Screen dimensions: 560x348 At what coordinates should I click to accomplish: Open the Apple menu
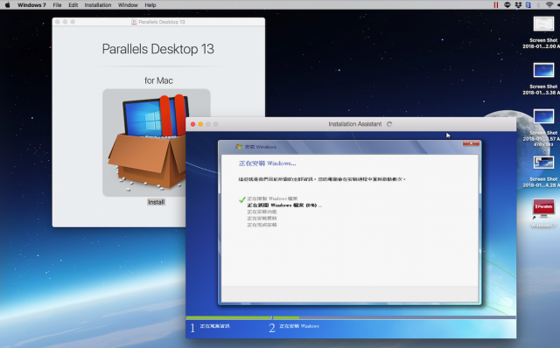tap(8, 5)
